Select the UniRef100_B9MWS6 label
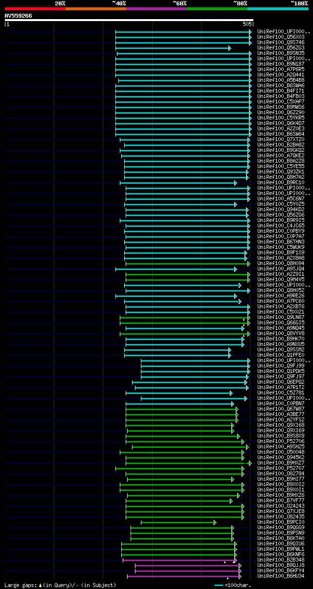The image size is (313, 589). click(x=281, y=107)
